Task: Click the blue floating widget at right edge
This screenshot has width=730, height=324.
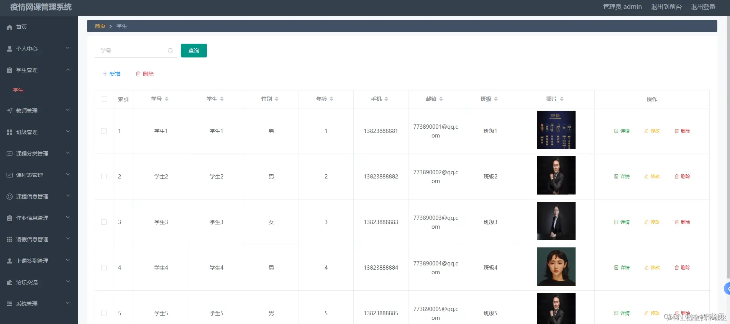Action: [727, 288]
